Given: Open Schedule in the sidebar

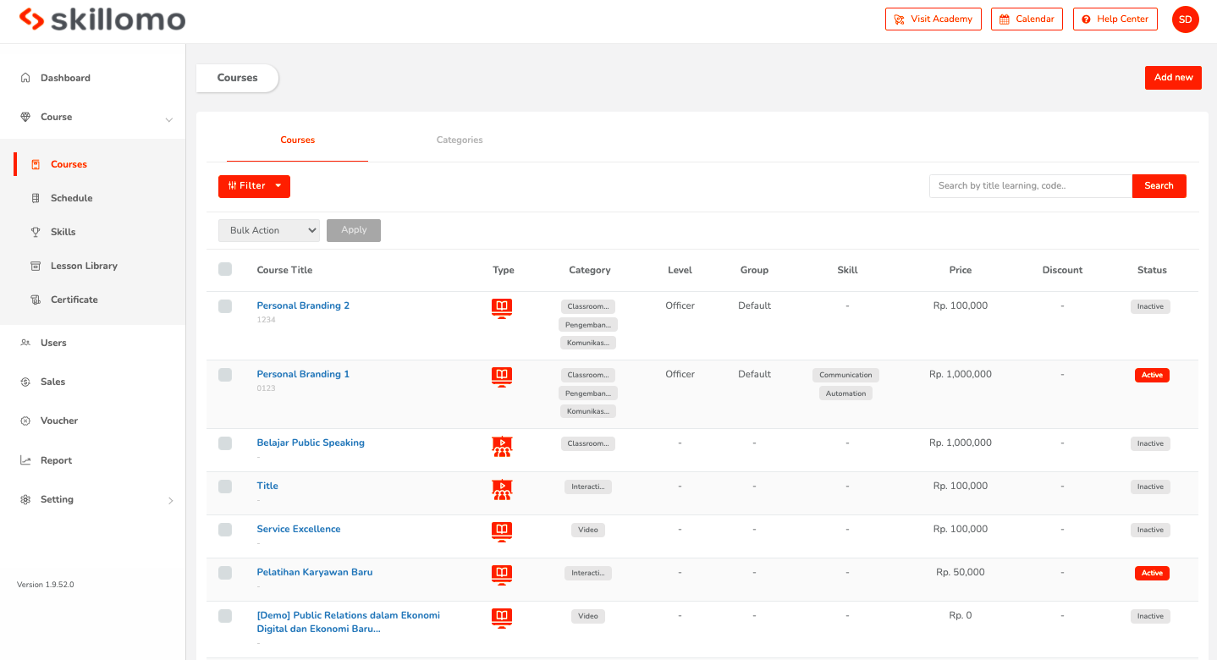Looking at the screenshot, I should coord(72,198).
